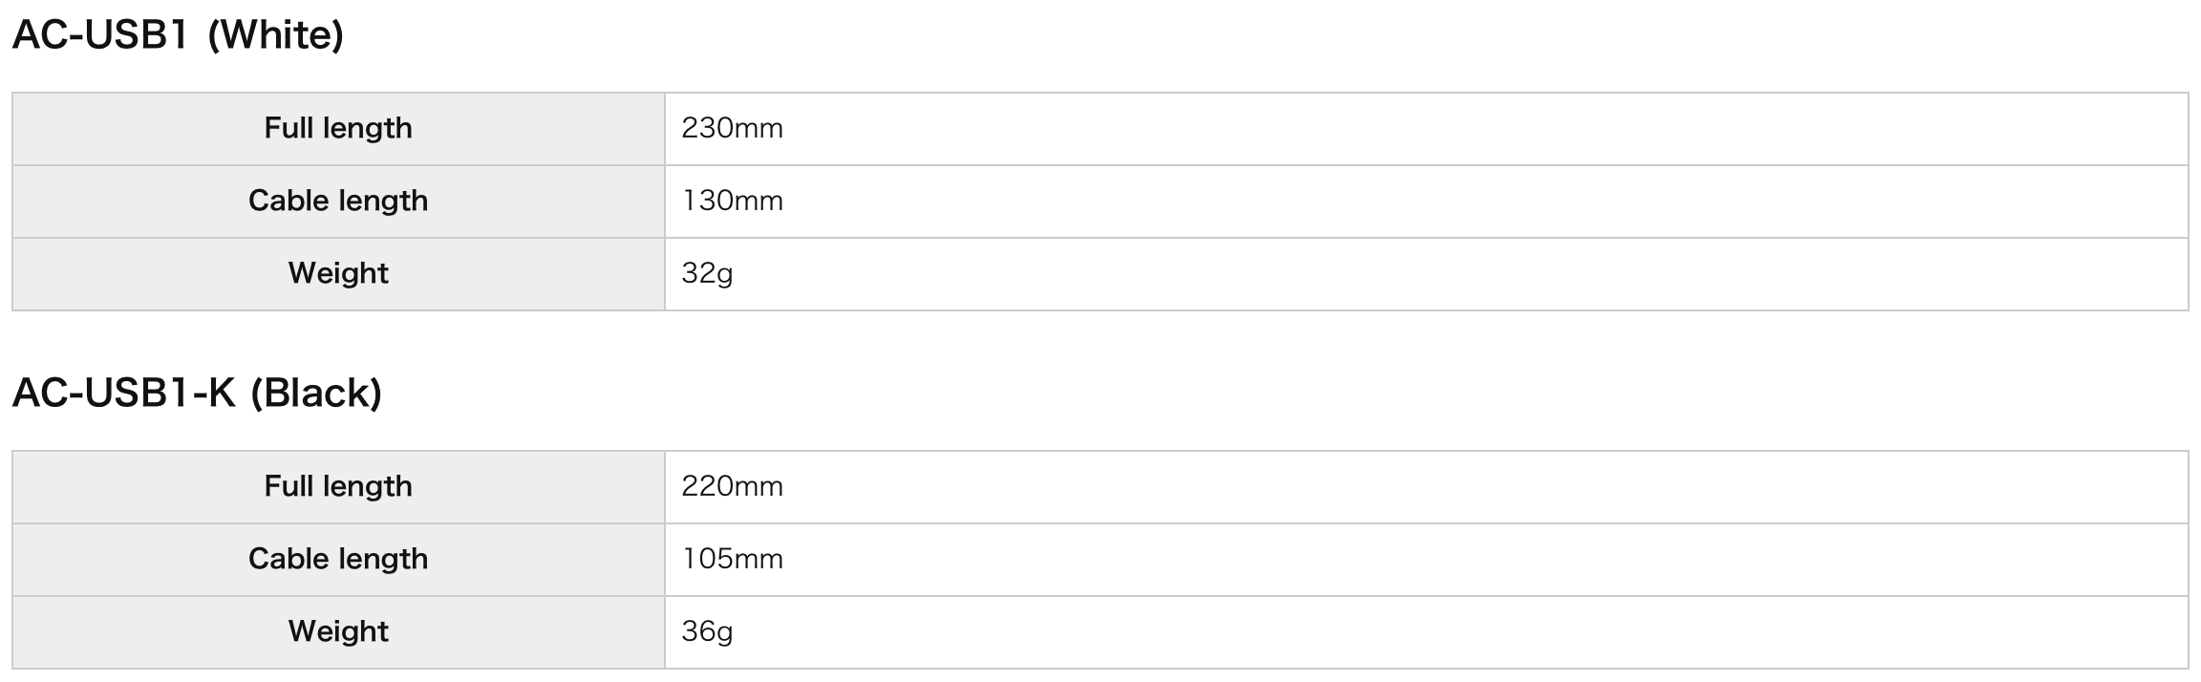Click Cable length label in Black table
This screenshot has height=682, width=2201.
pyautogui.click(x=338, y=559)
